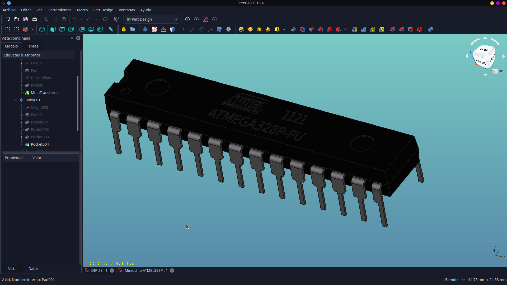Image resolution: width=507 pixels, height=285 pixels.
Task: Close the Vista combinada panel
Action: (78, 38)
